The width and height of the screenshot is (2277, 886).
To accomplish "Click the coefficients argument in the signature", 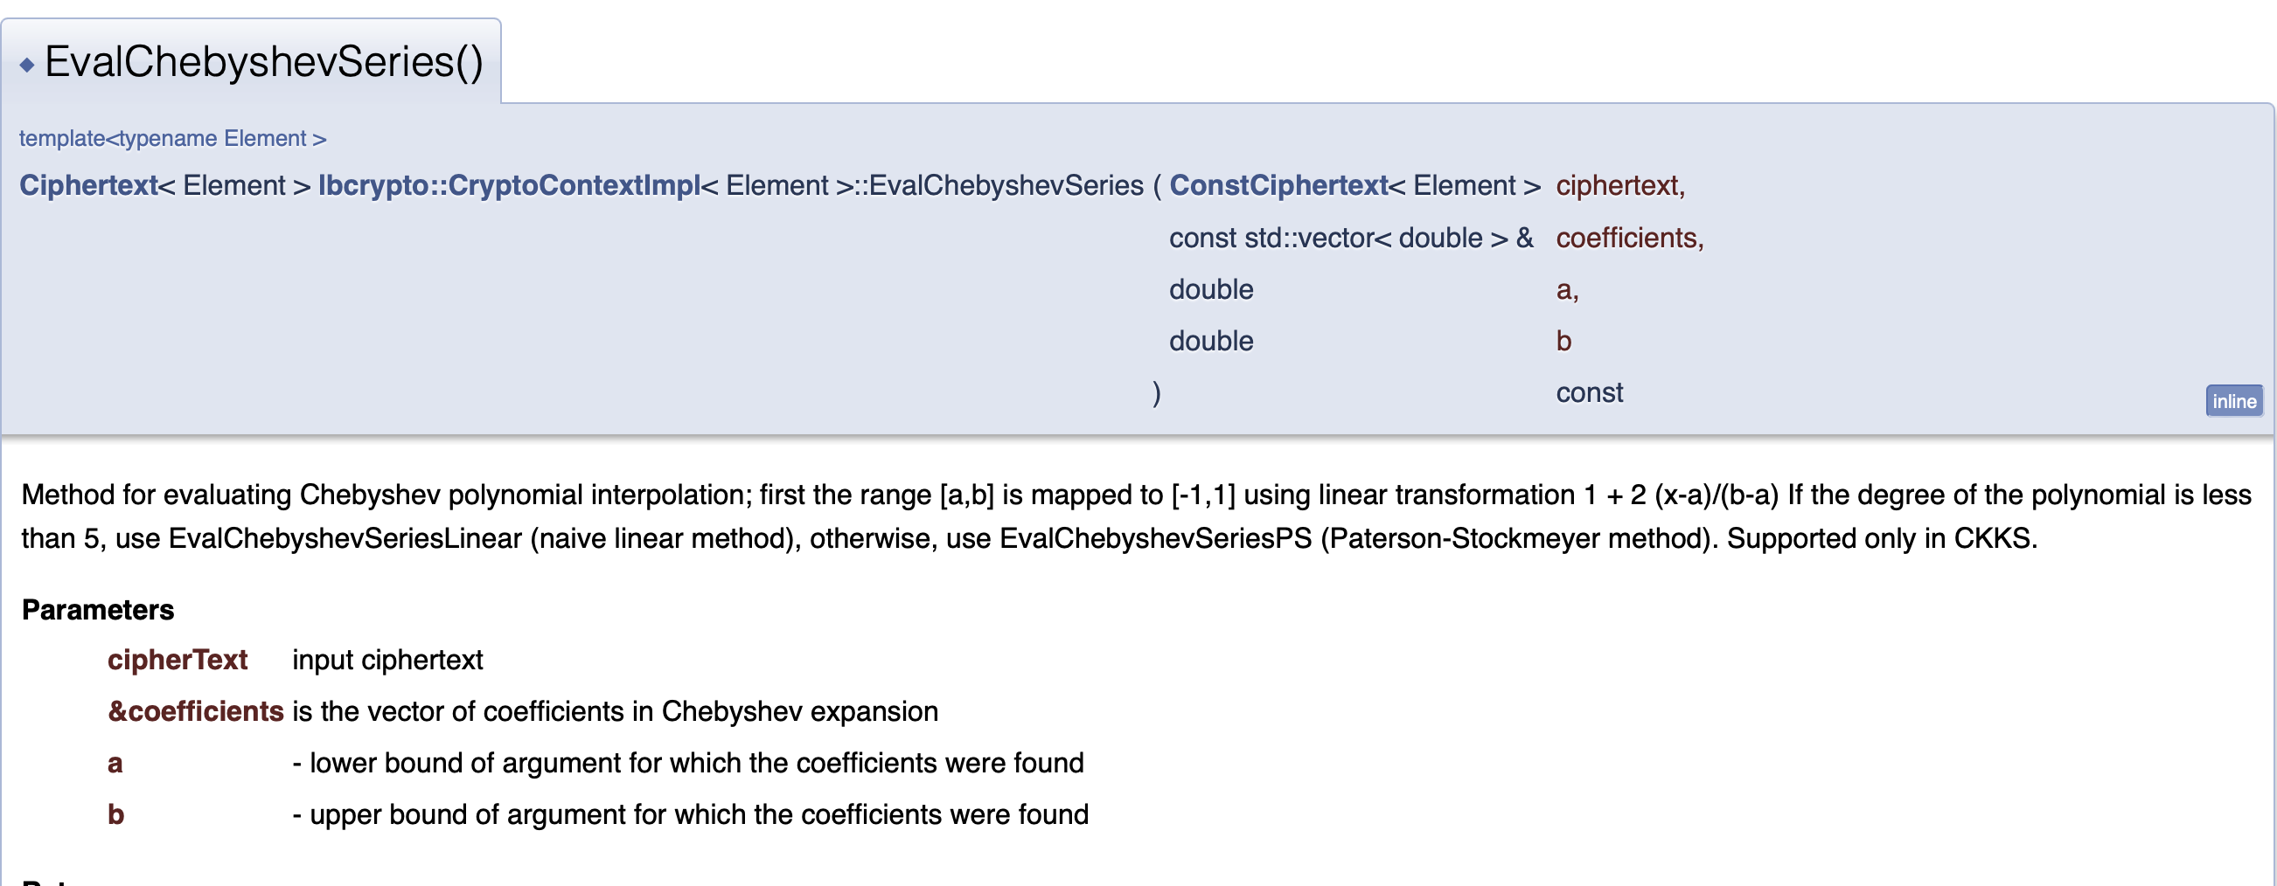I will [x=1628, y=238].
